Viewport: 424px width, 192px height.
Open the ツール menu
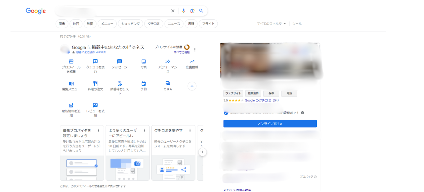tap(297, 24)
